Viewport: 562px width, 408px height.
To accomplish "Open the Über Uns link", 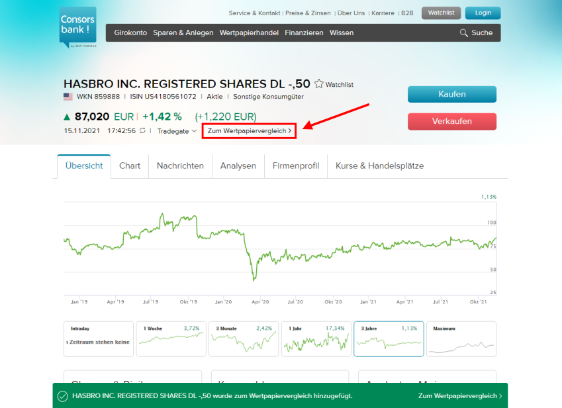I will [x=351, y=13].
